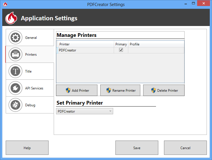The height and width of the screenshot is (160, 212).
Task: Click the shield icon on Add Printer
Action: click(x=68, y=90)
